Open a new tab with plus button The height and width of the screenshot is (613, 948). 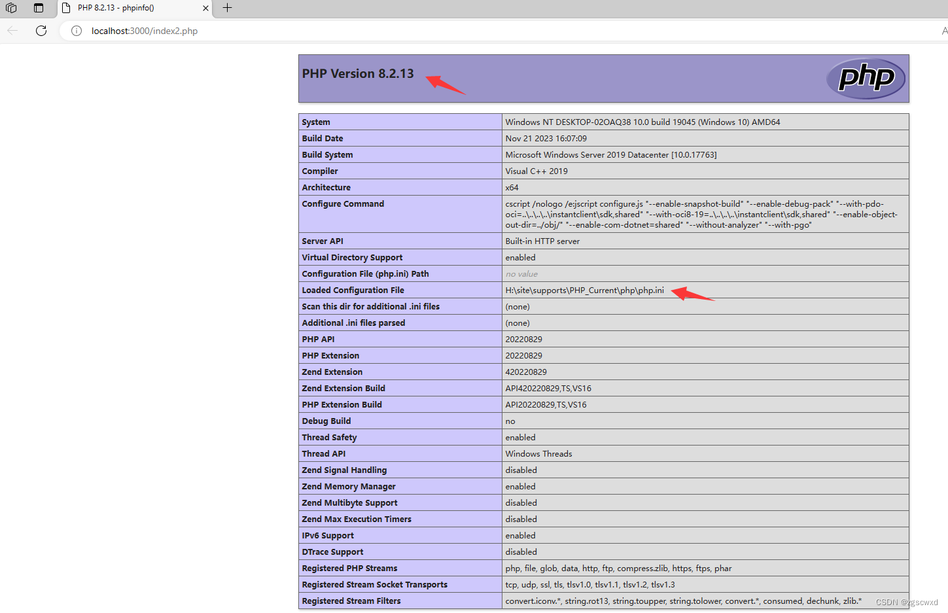click(x=227, y=8)
